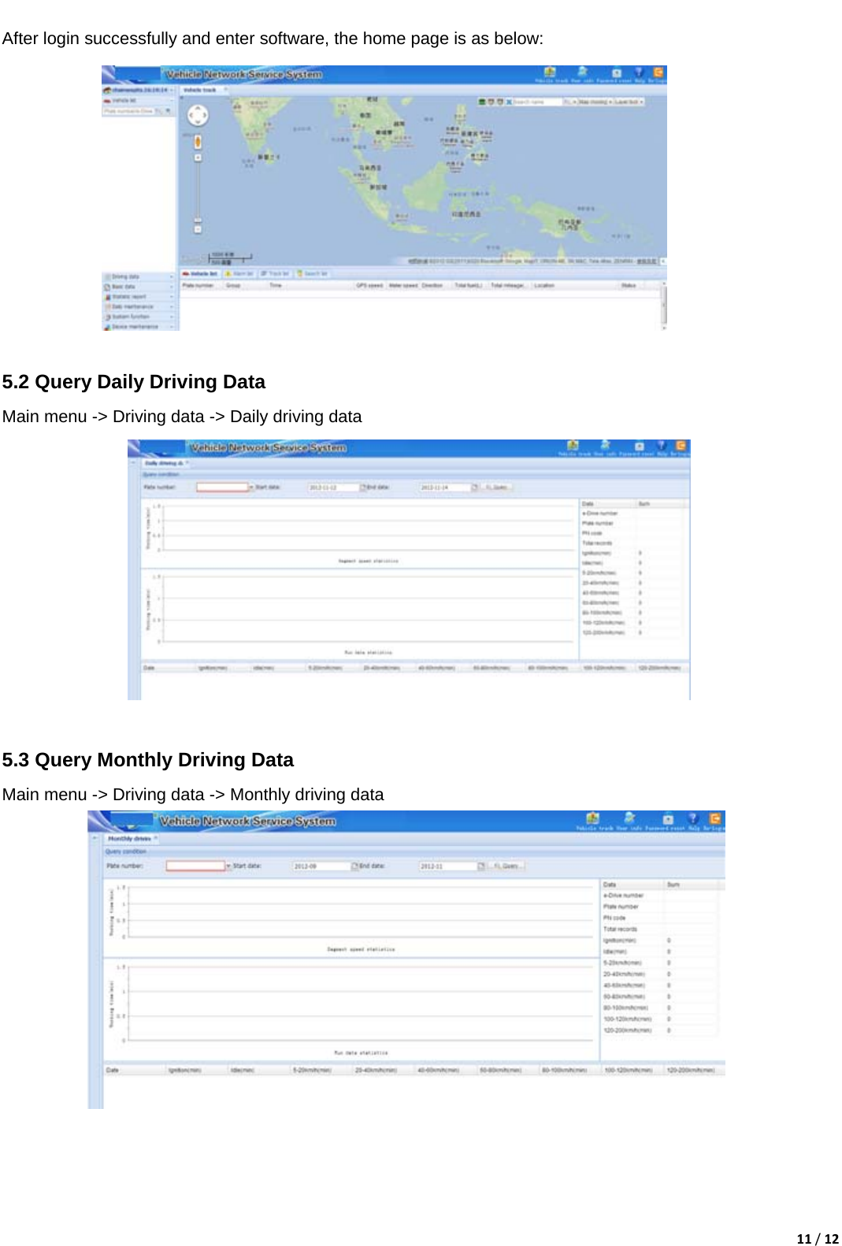Select Alarm list tab below the map
The image size is (842, 1246).
point(239,273)
